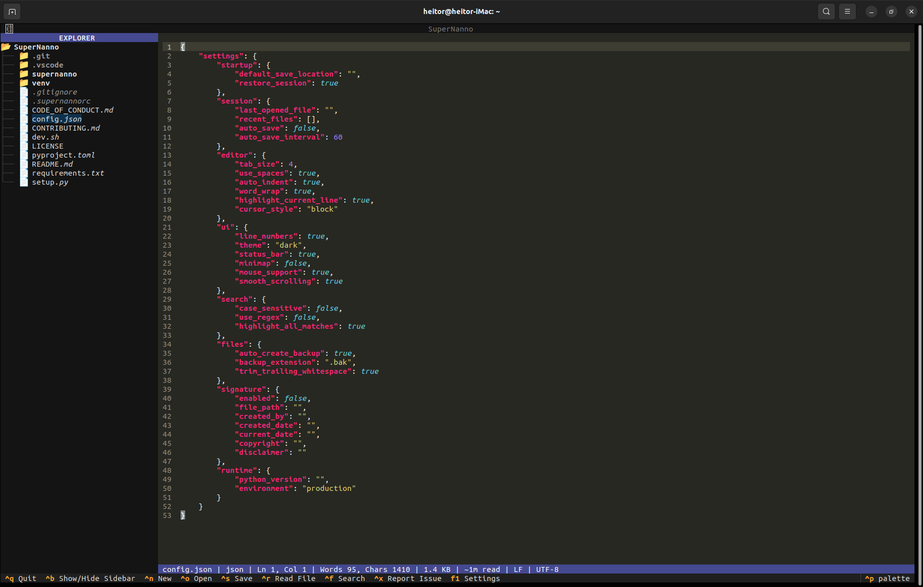Open setup.py file

point(50,182)
